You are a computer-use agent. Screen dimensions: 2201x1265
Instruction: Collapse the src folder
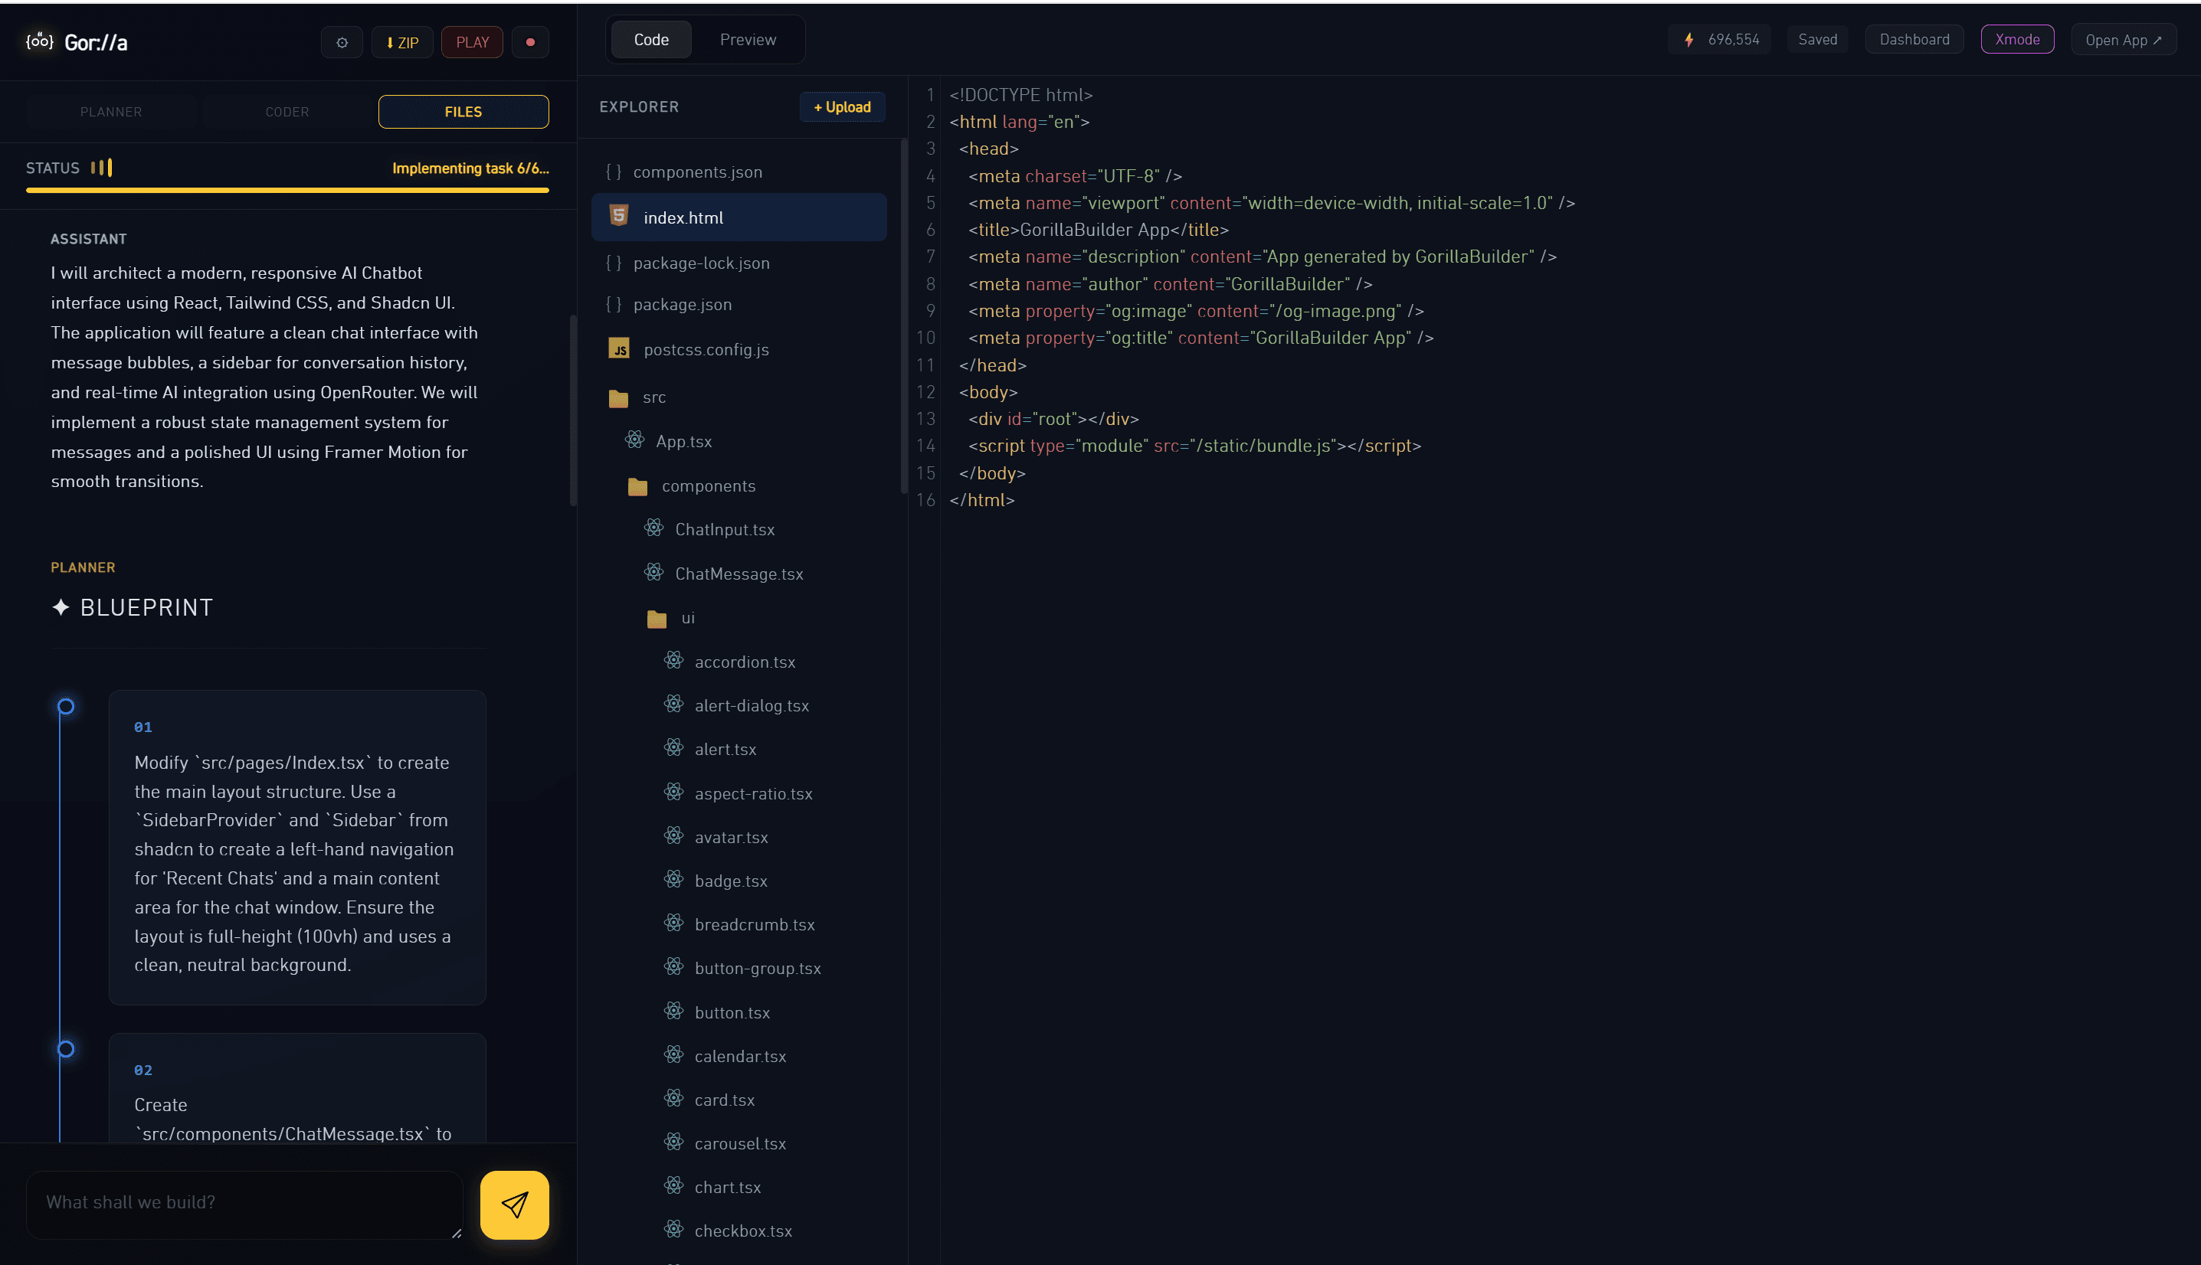[x=653, y=398]
